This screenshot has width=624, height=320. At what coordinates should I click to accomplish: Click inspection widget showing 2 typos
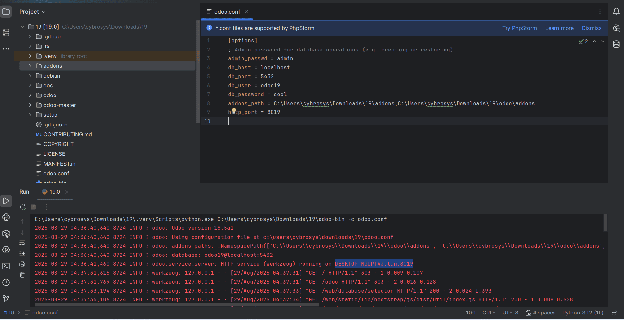pyautogui.click(x=583, y=41)
